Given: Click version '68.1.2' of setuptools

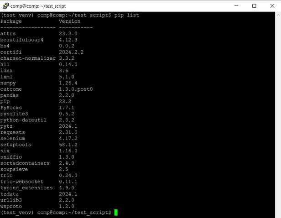Looking at the screenshot, I should pyautogui.click(x=68, y=145).
